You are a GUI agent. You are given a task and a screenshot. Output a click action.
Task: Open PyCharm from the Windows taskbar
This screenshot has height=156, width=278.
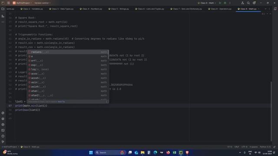(x=181, y=153)
